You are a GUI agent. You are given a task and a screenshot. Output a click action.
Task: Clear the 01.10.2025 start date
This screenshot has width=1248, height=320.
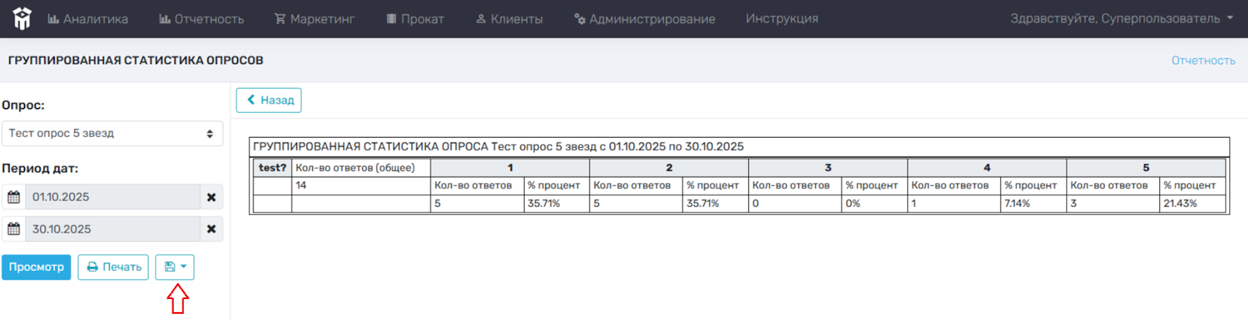211,197
